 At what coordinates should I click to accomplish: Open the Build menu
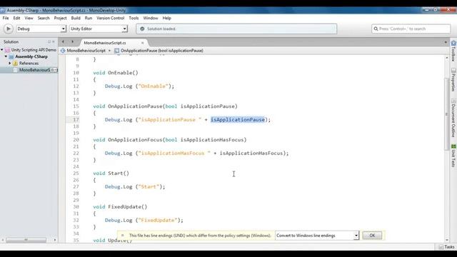pyautogui.click(x=76, y=18)
